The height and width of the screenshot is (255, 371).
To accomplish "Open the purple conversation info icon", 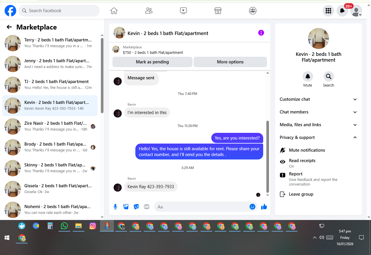I will coord(261,33).
